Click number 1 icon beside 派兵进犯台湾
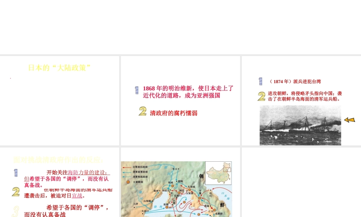This screenshot has height=217, width=361. point(260,81)
